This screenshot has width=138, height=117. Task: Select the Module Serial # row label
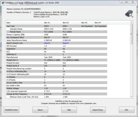point(13,66)
